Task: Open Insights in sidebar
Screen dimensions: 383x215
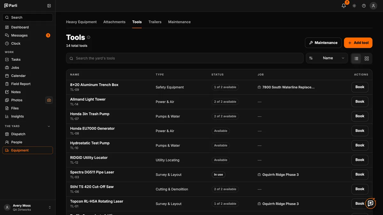Action: [x=28, y=116]
